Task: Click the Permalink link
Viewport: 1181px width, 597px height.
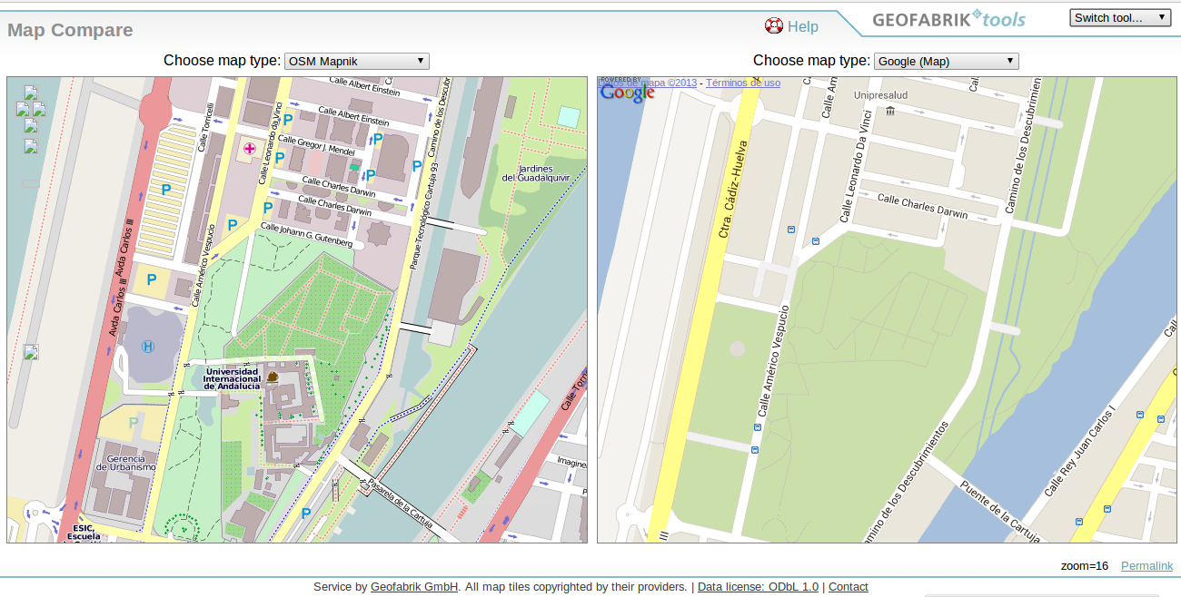Action: [x=1146, y=565]
